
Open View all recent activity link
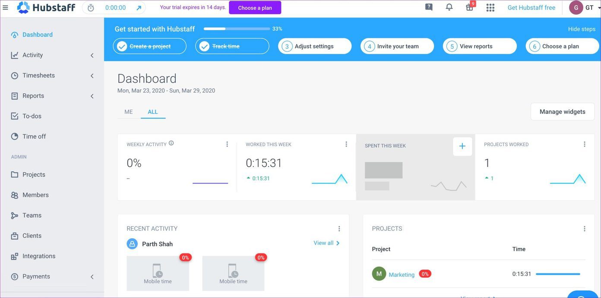tap(327, 243)
